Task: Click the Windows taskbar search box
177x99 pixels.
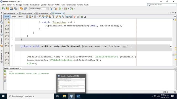Action: 30,96
